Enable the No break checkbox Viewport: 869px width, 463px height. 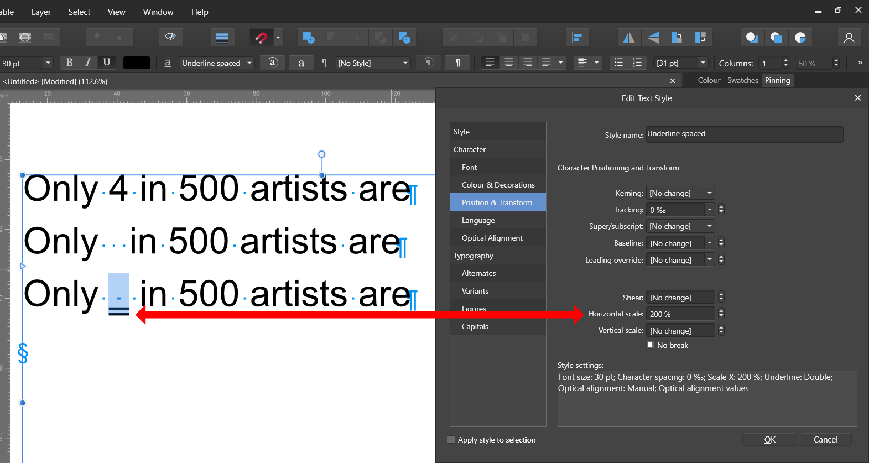pos(651,345)
